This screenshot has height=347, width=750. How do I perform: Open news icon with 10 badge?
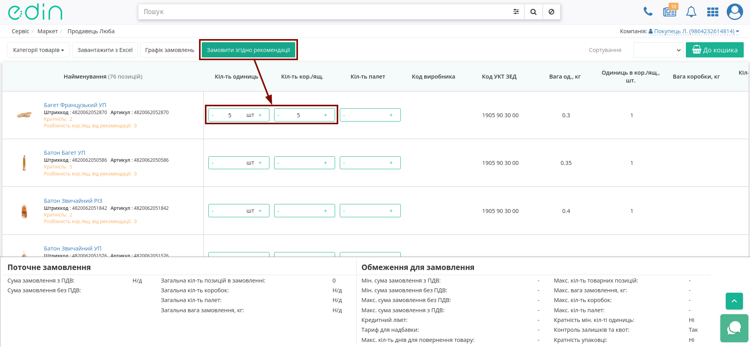pos(670,11)
